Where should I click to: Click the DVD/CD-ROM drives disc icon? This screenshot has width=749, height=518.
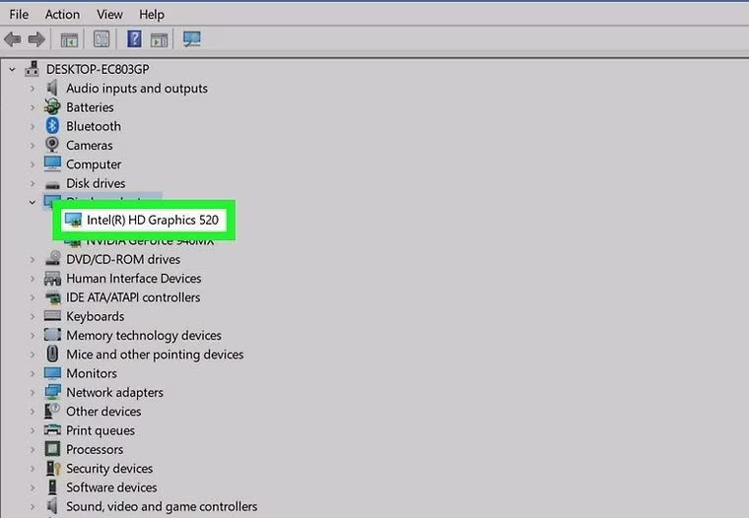click(52, 258)
